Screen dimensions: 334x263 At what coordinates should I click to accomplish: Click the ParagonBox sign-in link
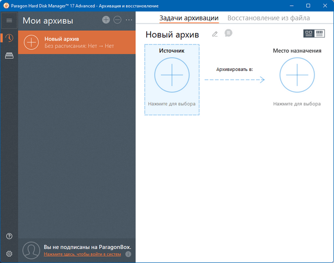point(82,254)
